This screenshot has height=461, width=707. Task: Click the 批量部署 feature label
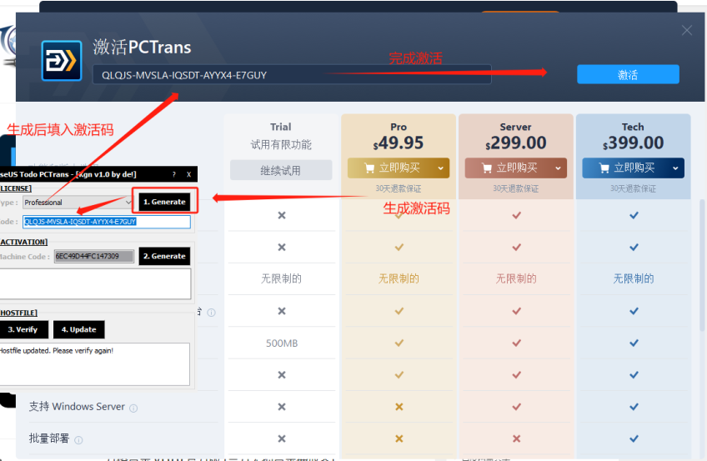(49, 438)
